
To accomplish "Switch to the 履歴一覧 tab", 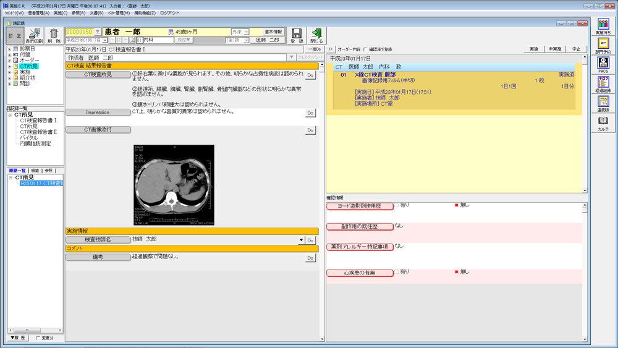I will [x=17, y=171].
